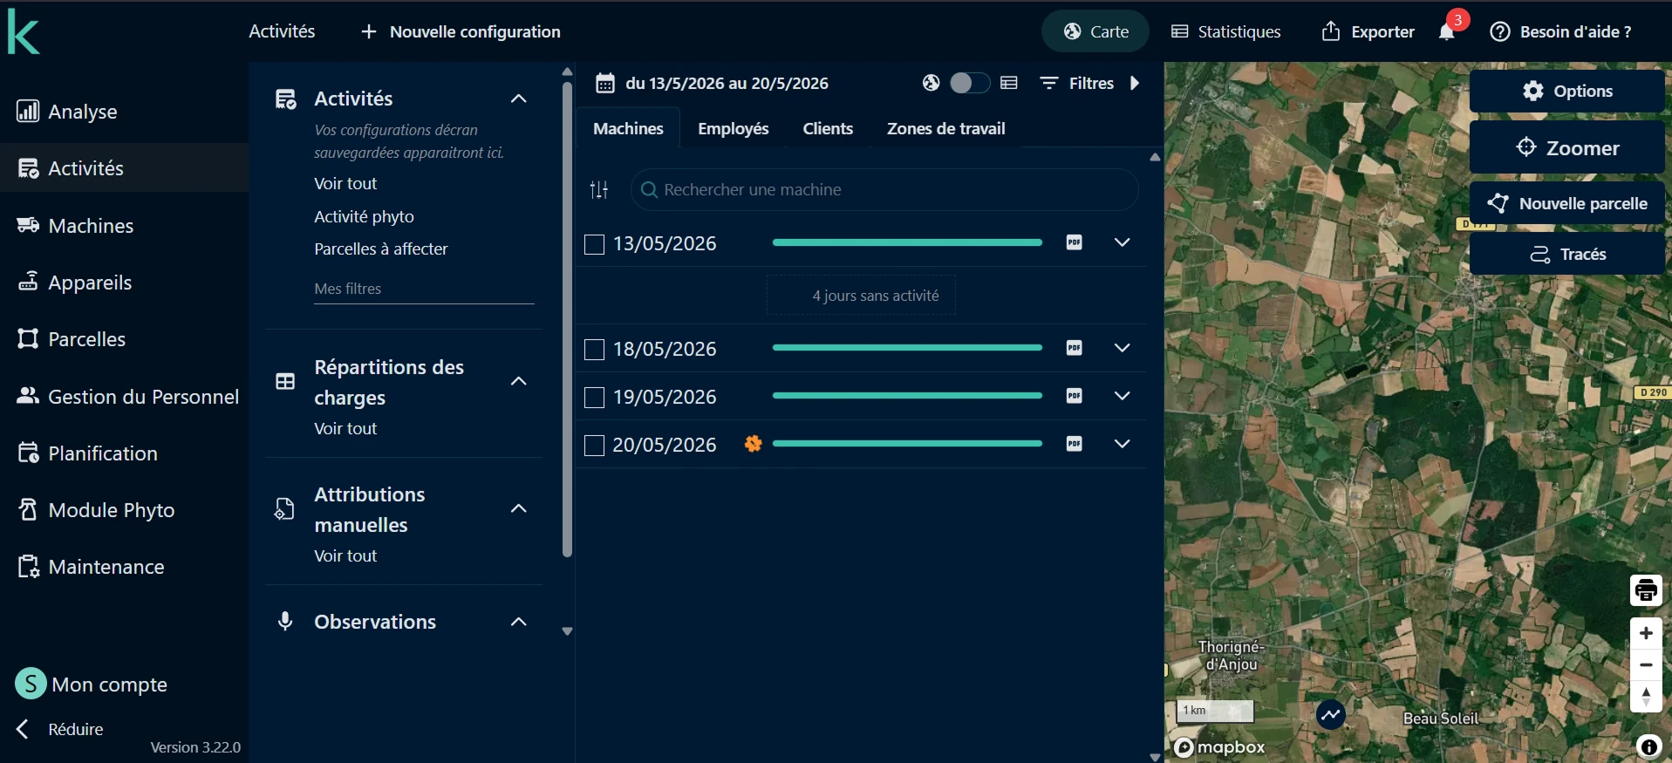Image resolution: width=1672 pixels, height=763 pixels.
Task: Click the map info icon
Action: (1648, 746)
